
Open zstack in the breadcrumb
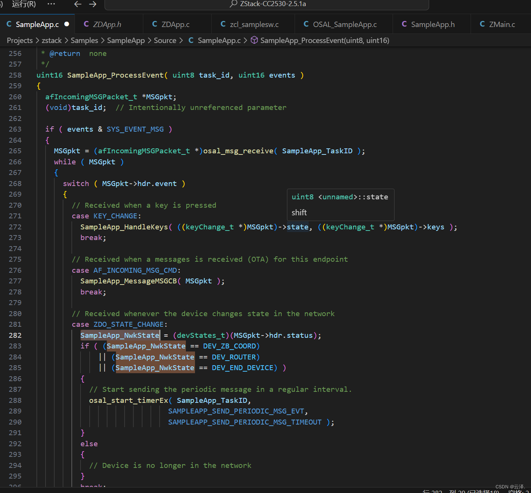point(52,40)
